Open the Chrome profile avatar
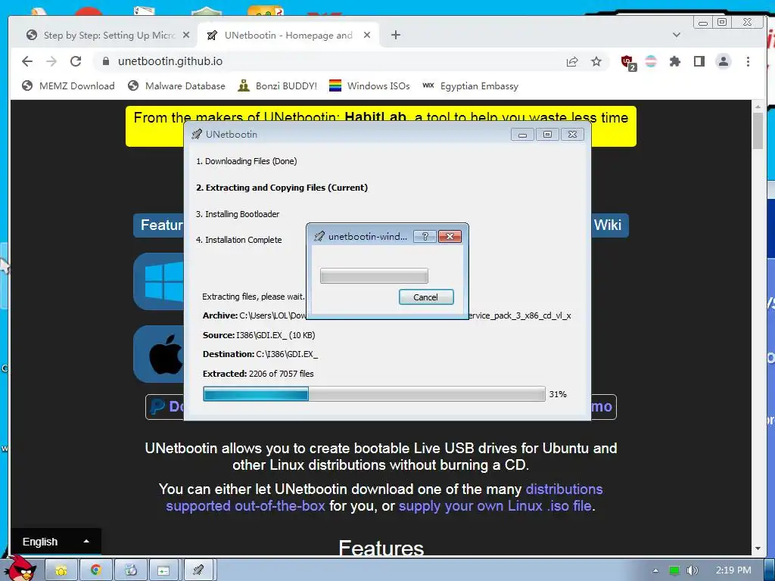This screenshot has height=581, width=775. [x=723, y=61]
